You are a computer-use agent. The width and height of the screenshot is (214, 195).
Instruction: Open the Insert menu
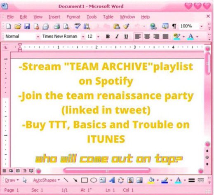(x=54, y=17)
